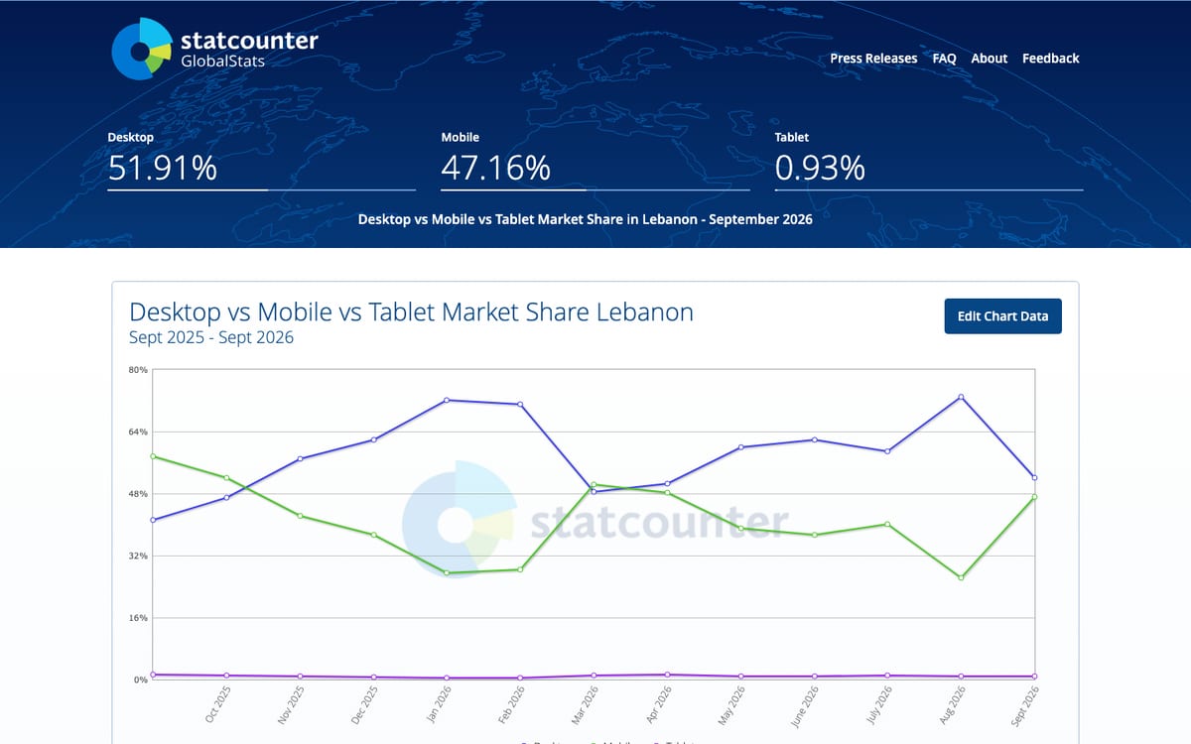
Task: Click the purple line's Sept 2026 end point
Action: pos(1034,677)
